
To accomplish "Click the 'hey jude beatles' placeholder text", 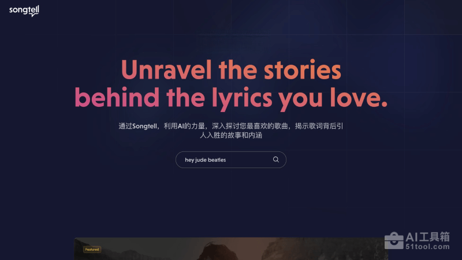I will point(206,160).
